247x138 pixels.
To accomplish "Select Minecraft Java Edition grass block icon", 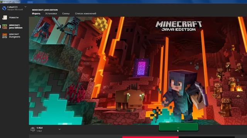I will click(x=5, y=26).
